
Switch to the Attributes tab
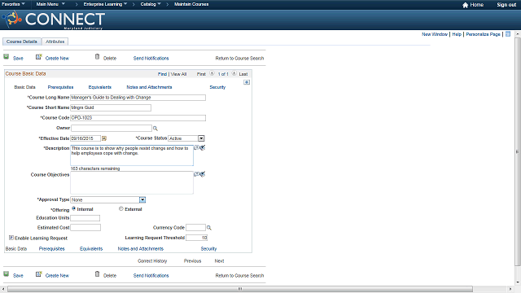point(55,42)
